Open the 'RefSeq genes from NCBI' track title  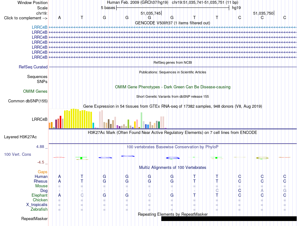(173, 62)
